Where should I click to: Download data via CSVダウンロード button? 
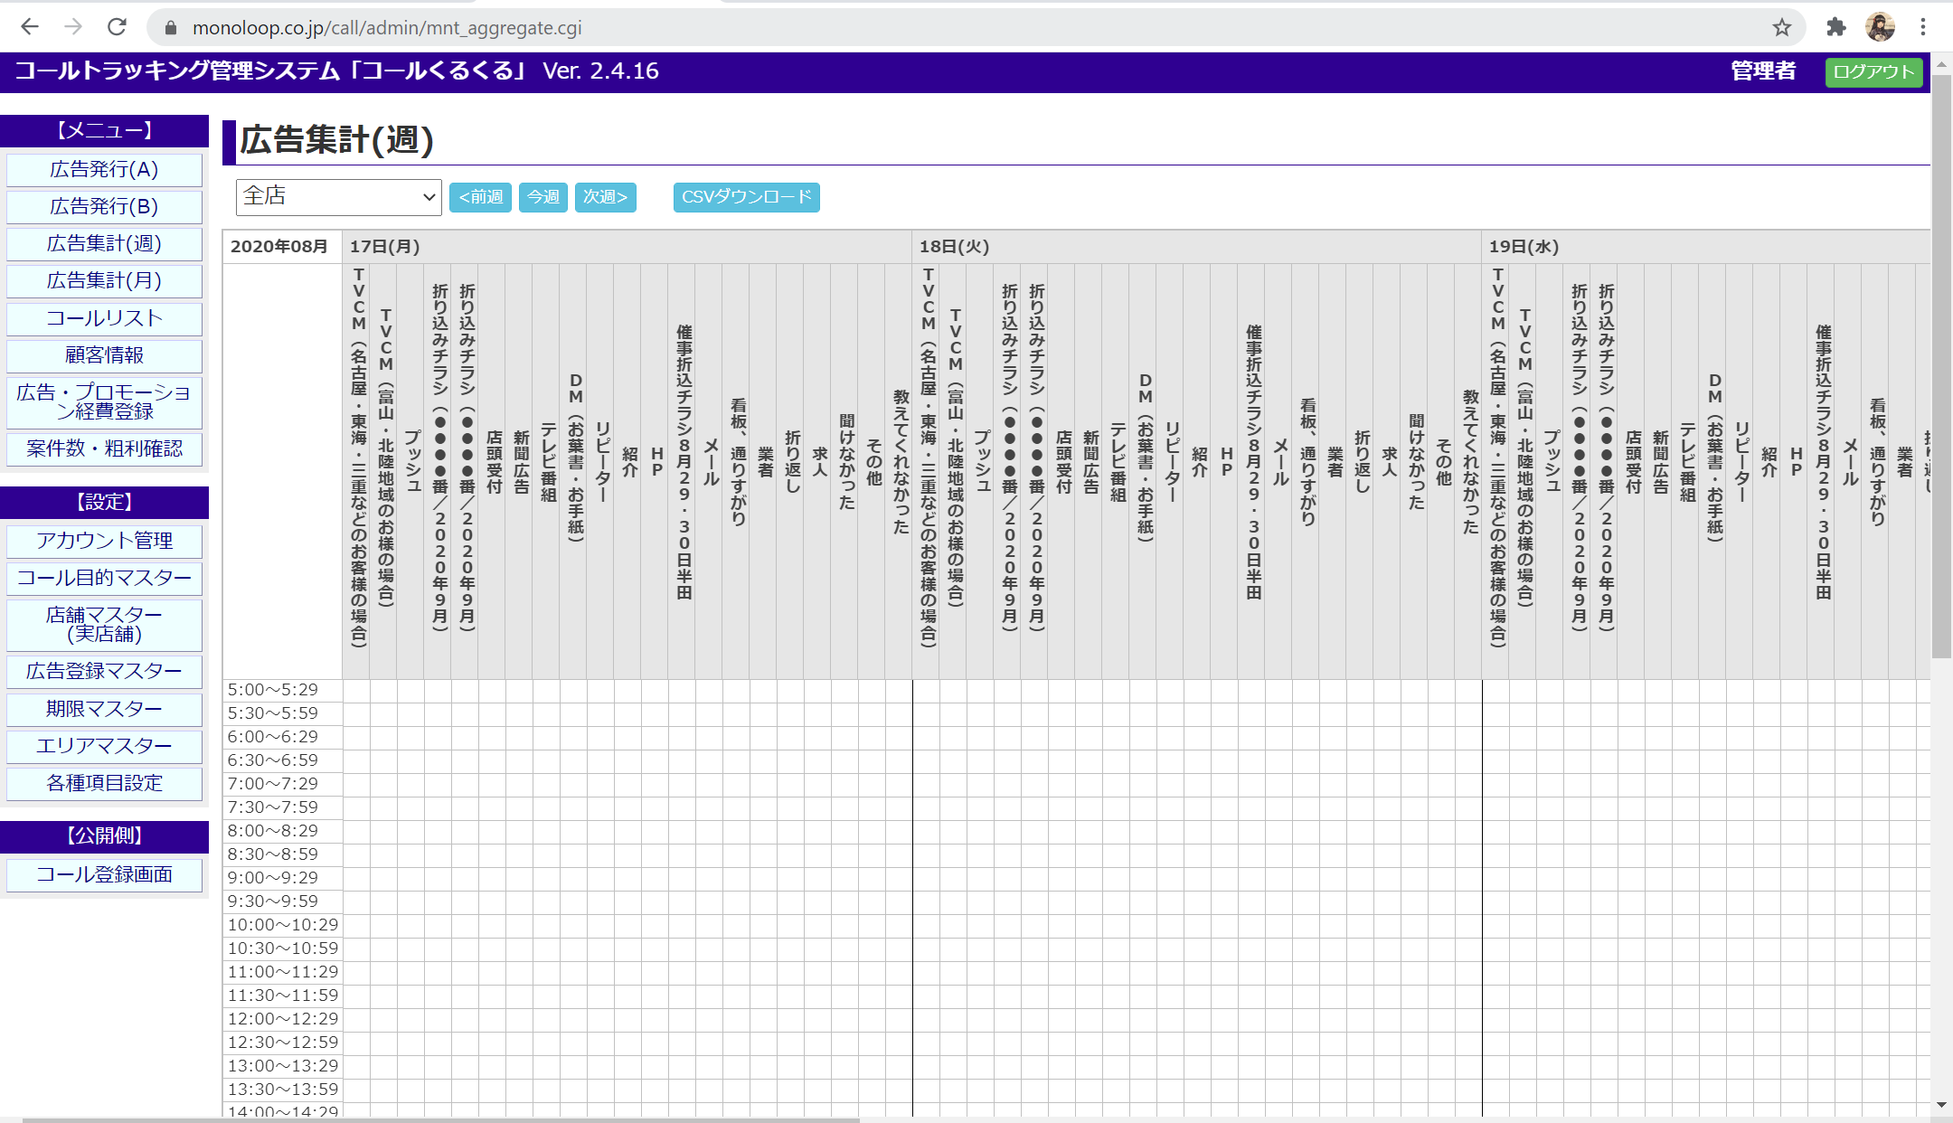(746, 196)
